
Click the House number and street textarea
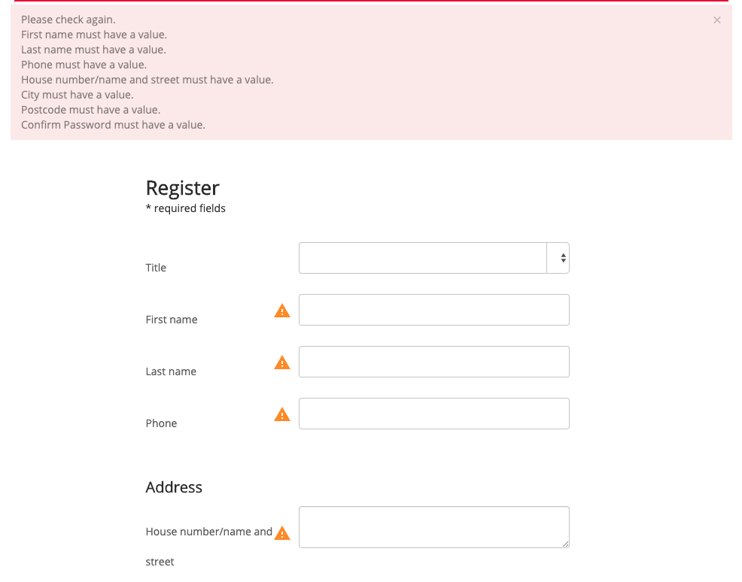tap(434, 527)
